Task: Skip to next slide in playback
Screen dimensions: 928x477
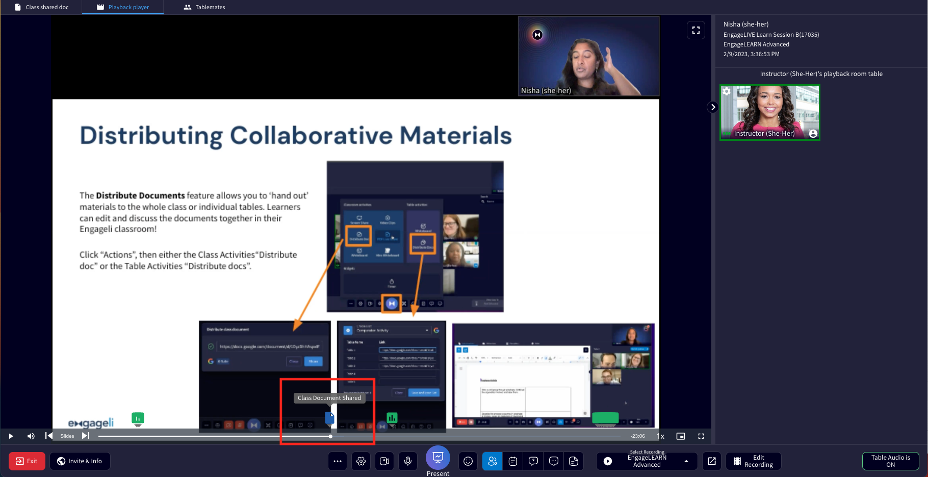Action: (x=86, y=436)
